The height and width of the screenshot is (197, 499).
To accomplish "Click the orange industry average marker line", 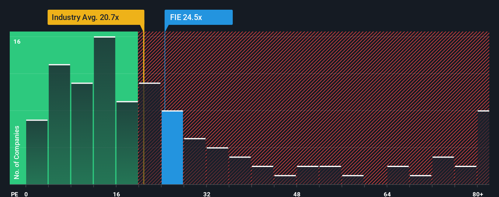I will tap(144, 108).
